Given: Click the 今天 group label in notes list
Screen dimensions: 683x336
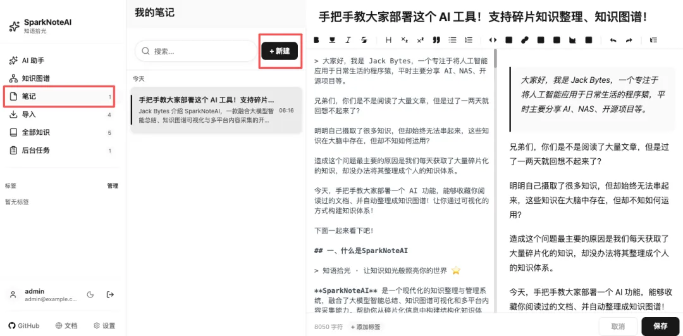Looking at the screenshot, I should (138, 79).
